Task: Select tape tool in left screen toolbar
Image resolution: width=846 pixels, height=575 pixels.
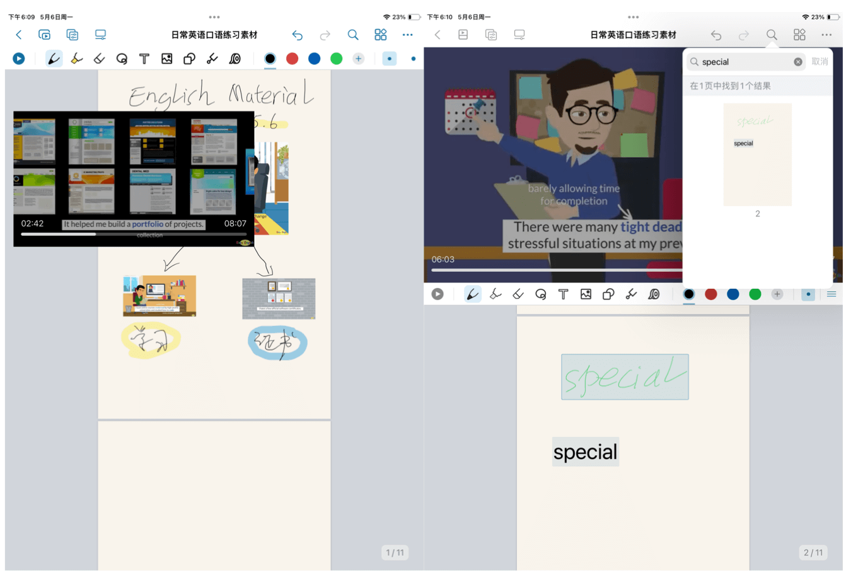Action: [x=235, y=59]
